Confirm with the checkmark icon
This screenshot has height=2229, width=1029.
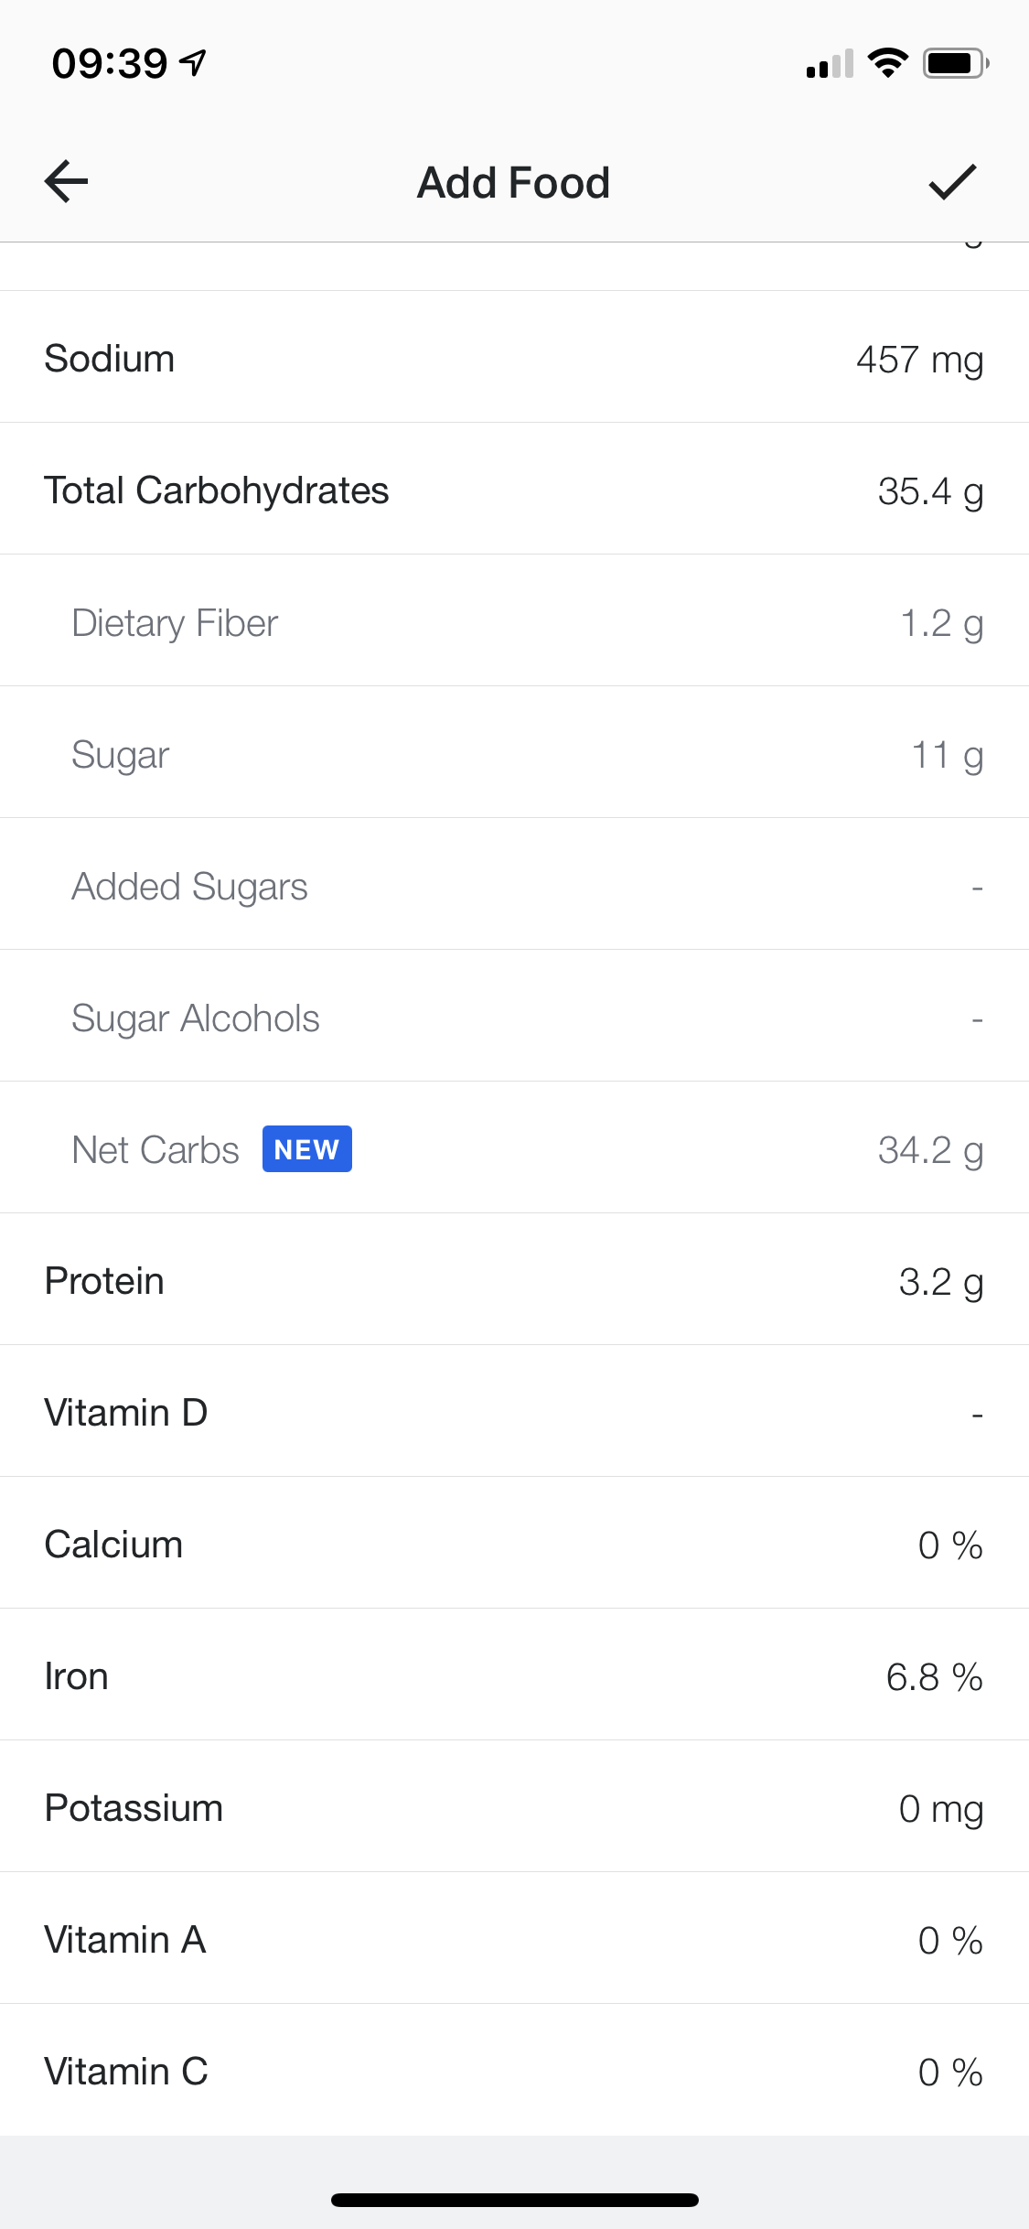point(952,181)
